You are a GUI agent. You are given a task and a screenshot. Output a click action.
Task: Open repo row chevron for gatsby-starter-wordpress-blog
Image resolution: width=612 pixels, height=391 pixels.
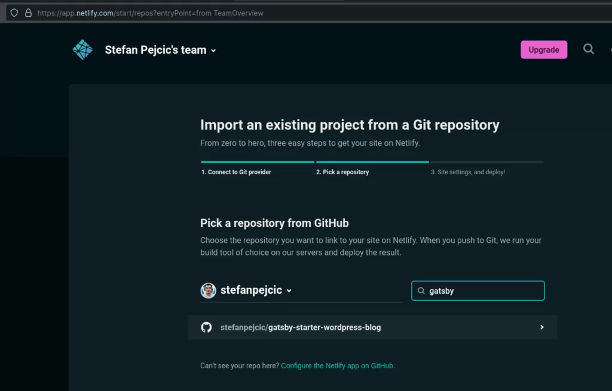(541, 327)
